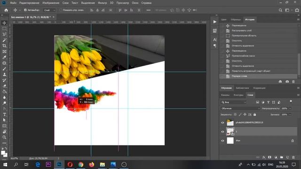Hide the photo layer using its eye icon

coord(222,123)
